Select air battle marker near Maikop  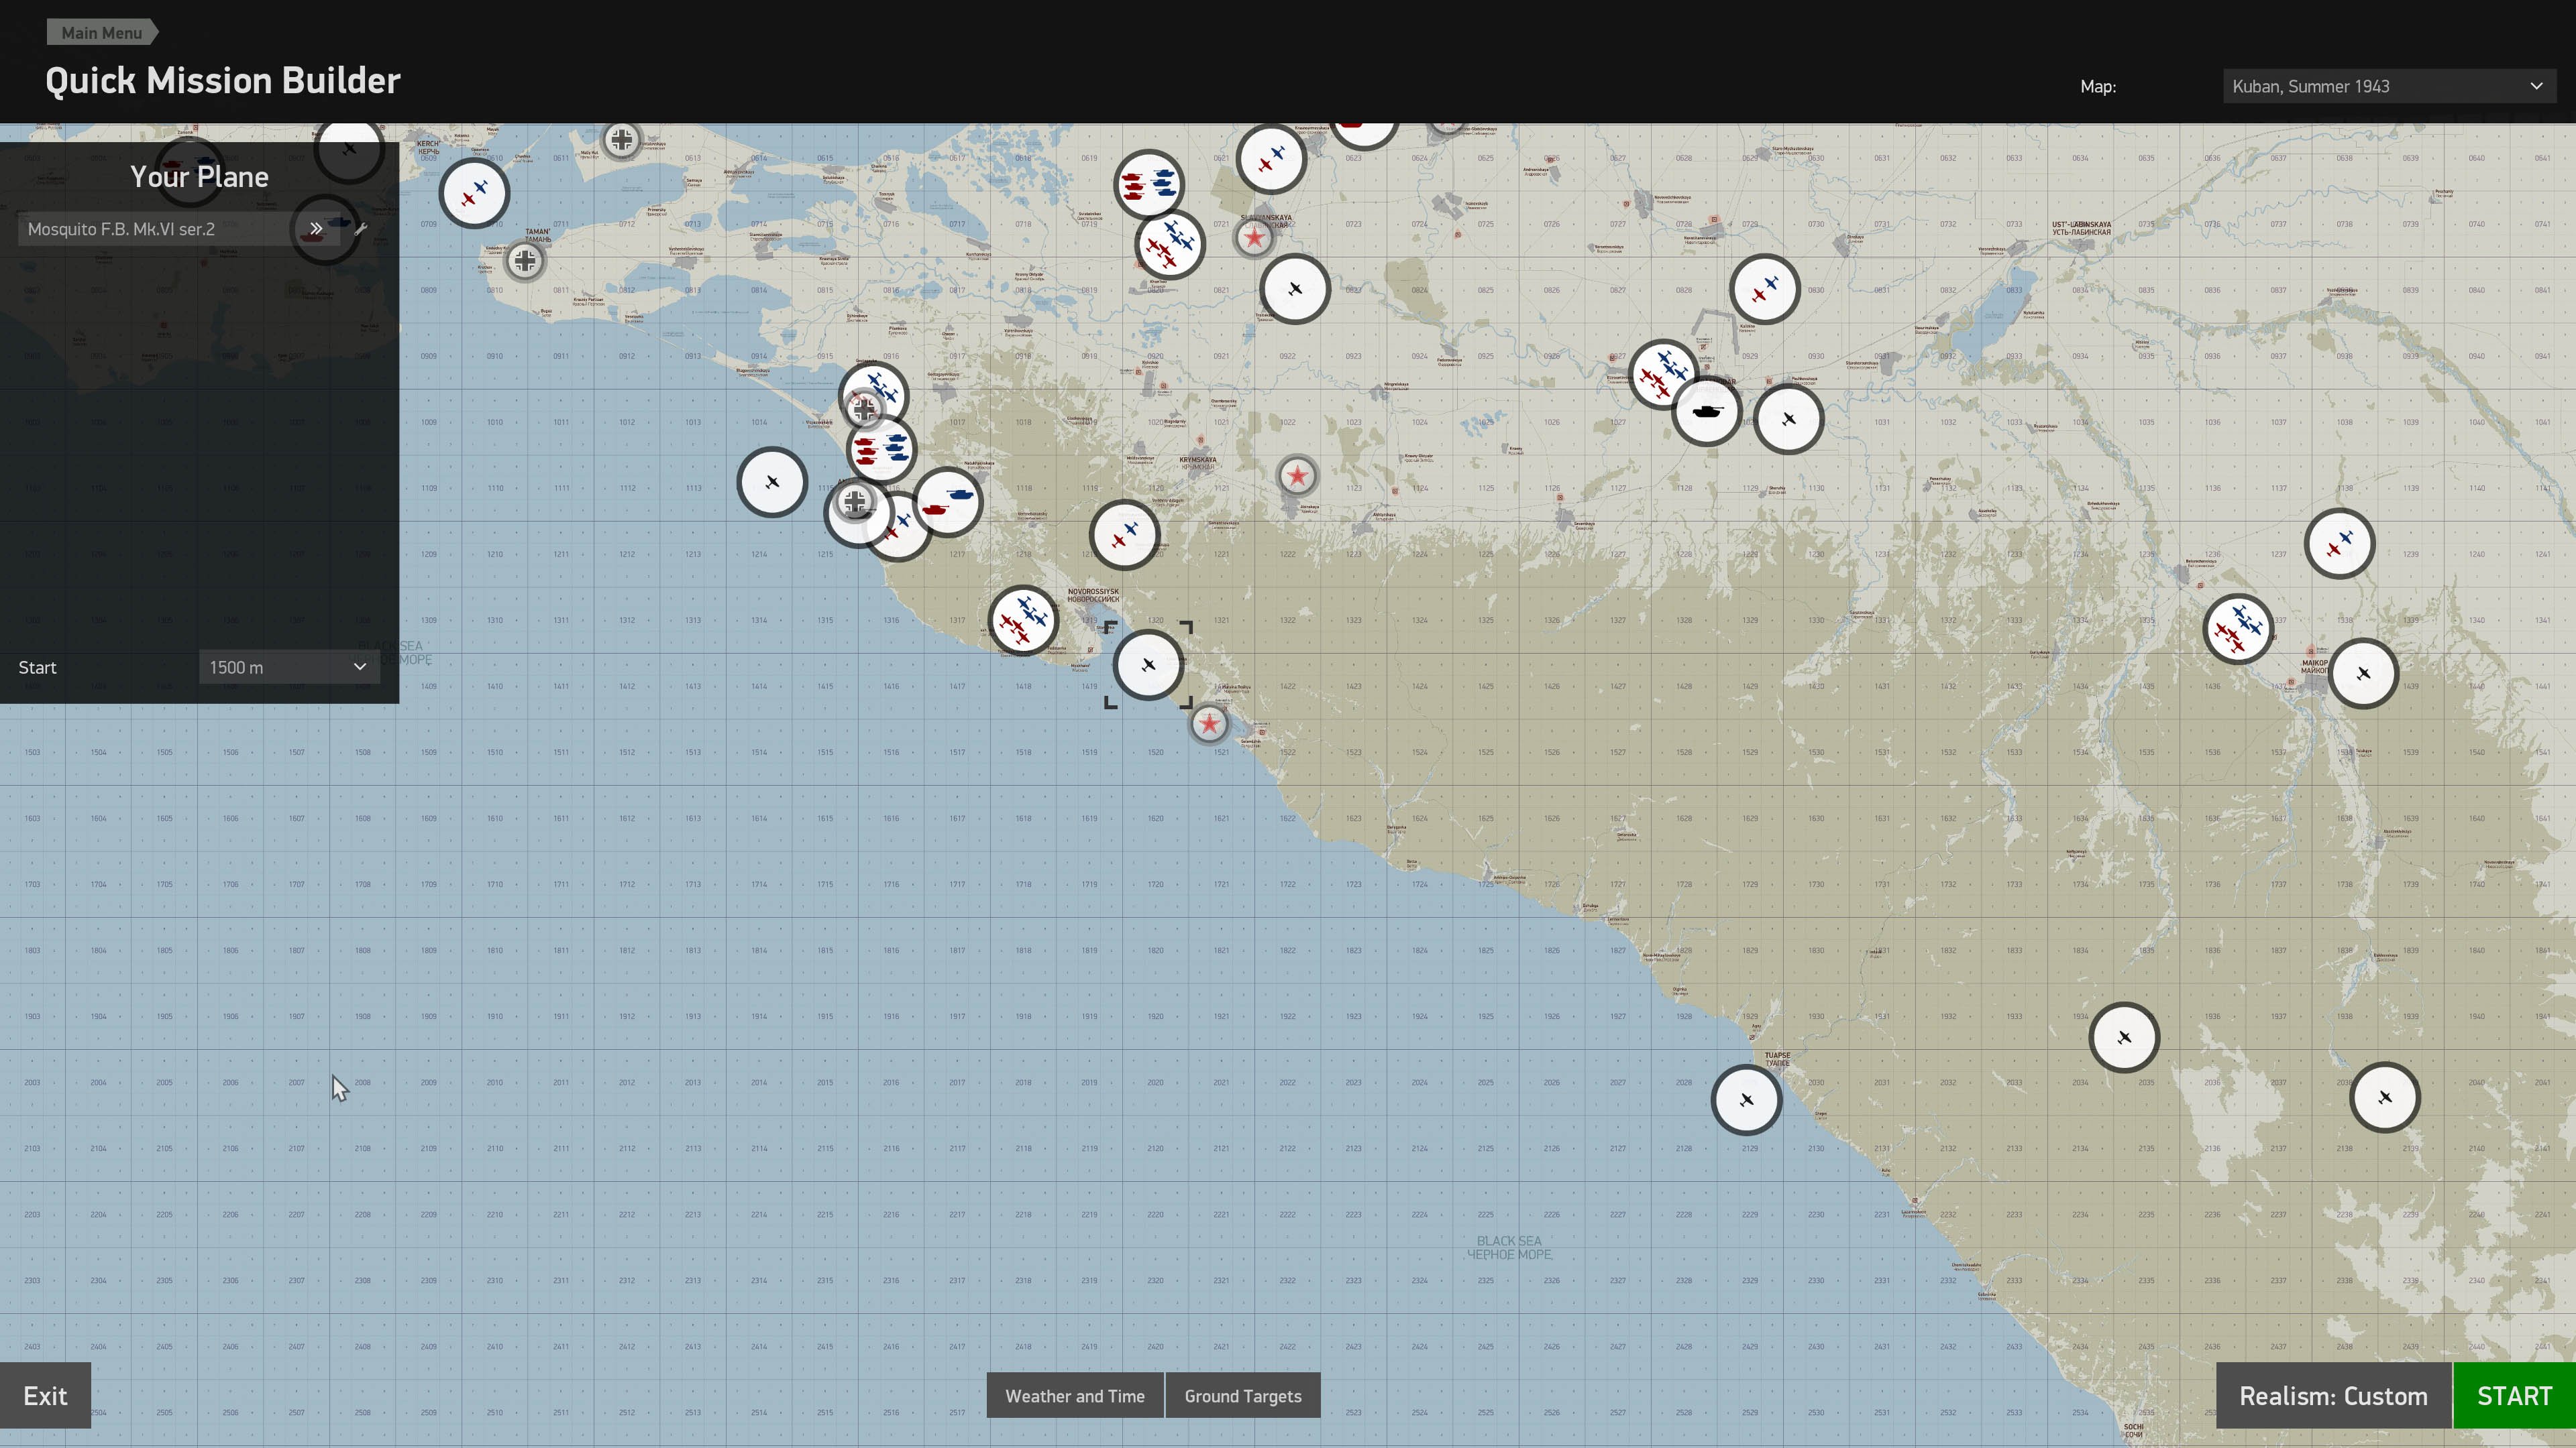coord(2237,629)
